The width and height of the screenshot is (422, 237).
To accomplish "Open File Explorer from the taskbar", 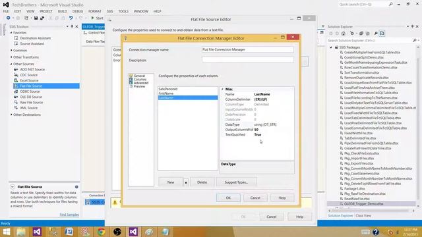I will (x=21, y=232).
